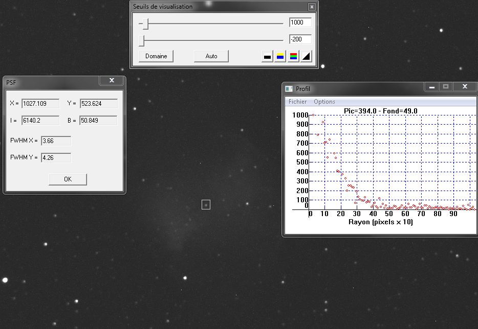Image resolution: width=478 pixels, height=329 pixels.
Task: Click the intensity field I showing 6140.2
Action: click(x=40, y=121)
